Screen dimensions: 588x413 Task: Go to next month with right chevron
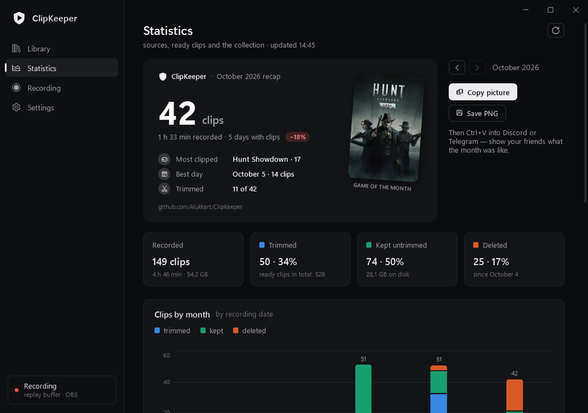coord(477,67)
